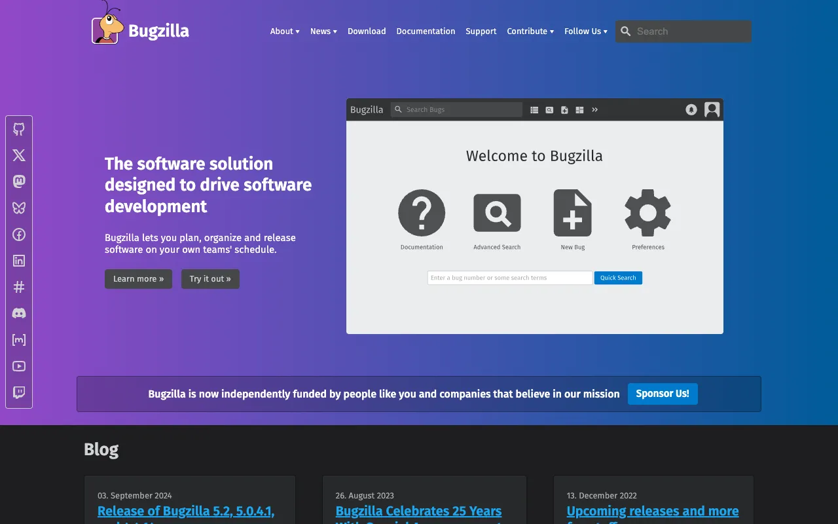The image size is (838, 524).
Task: Select the Support navigation item
Action: click(x=481, y=31)
